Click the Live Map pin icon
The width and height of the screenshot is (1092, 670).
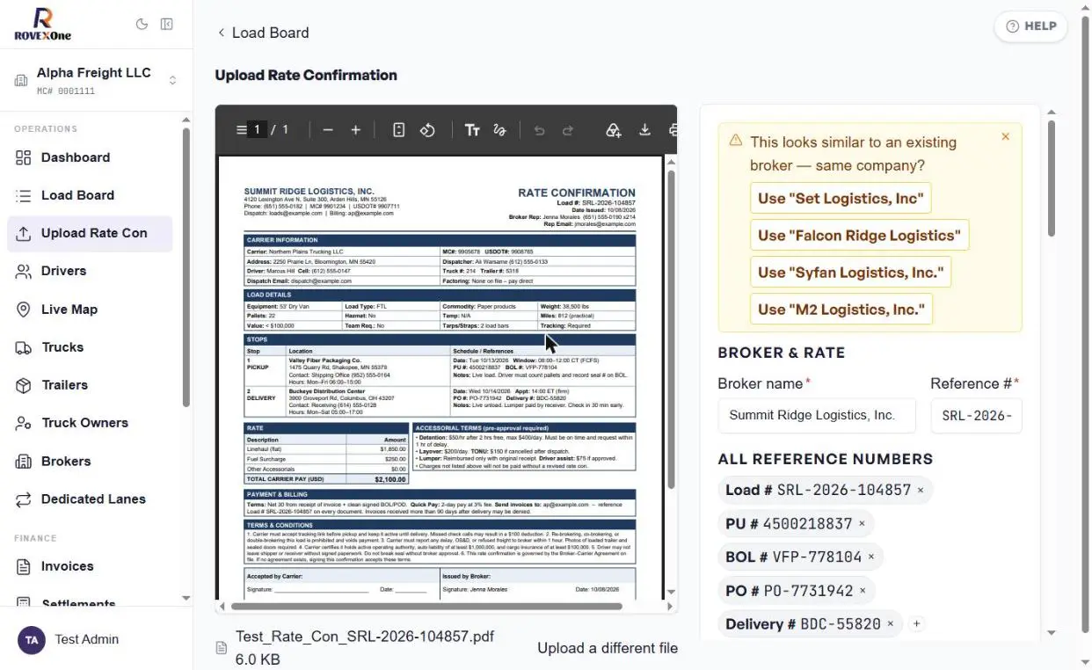[x=24, y=310]
